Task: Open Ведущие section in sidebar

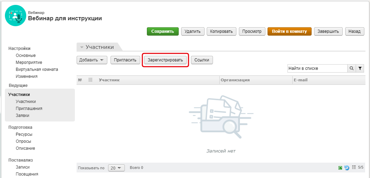Action: click(x=18, y=85)
